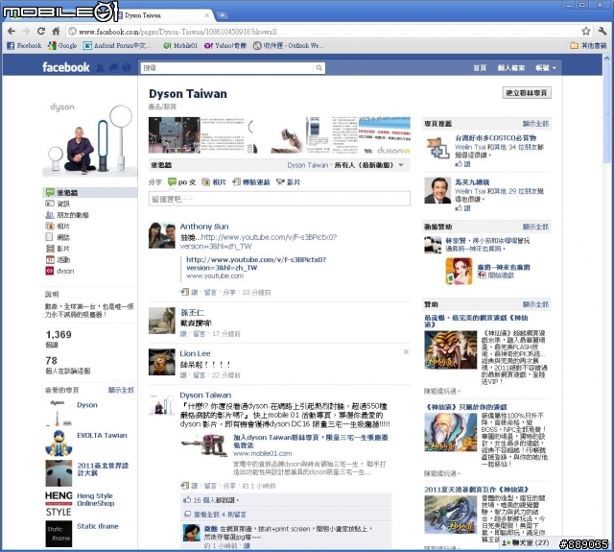614x552 pixels.
Task: Open the Yahoo bookmark
Action: pyautogui.click(x=225, y=45)
